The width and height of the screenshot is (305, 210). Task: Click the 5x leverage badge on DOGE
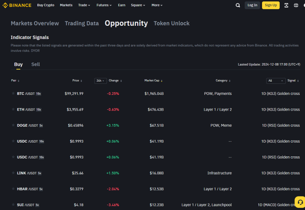coord(41,126)
